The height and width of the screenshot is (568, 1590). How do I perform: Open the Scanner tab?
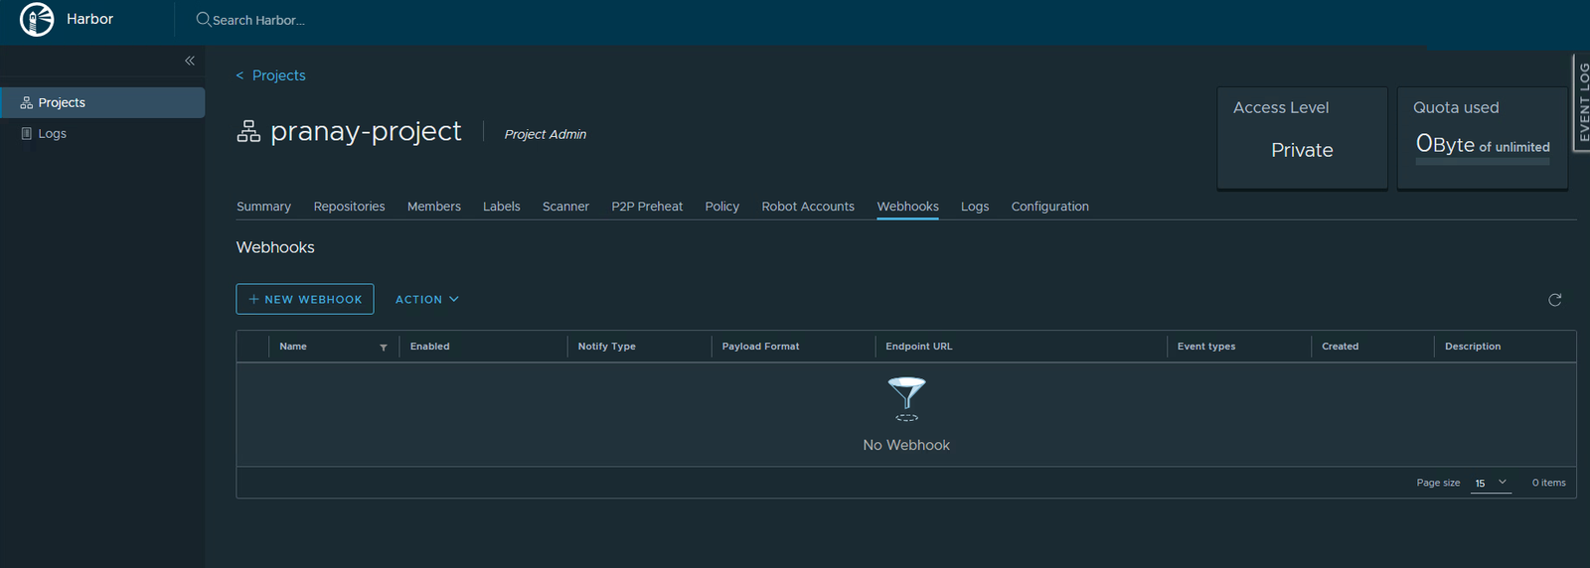[565, 207]
